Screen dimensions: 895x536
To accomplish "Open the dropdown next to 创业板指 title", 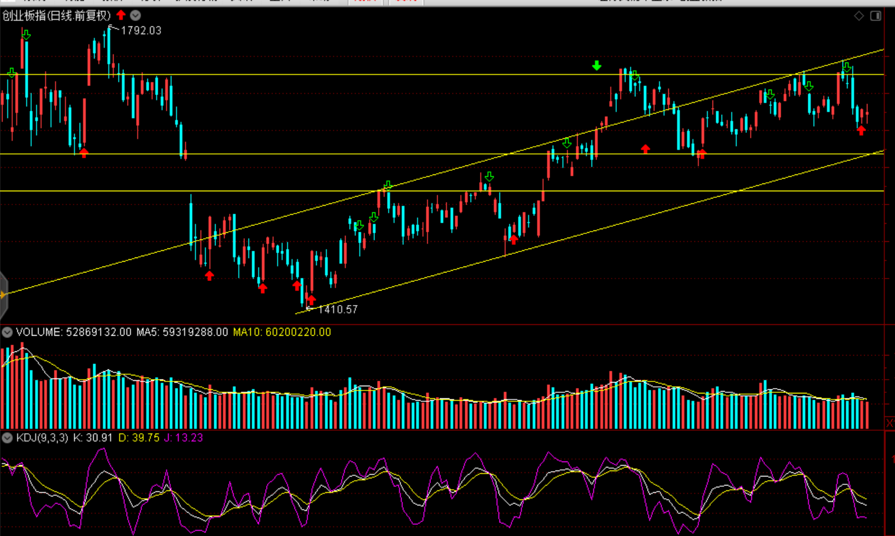I will (135, 16).
